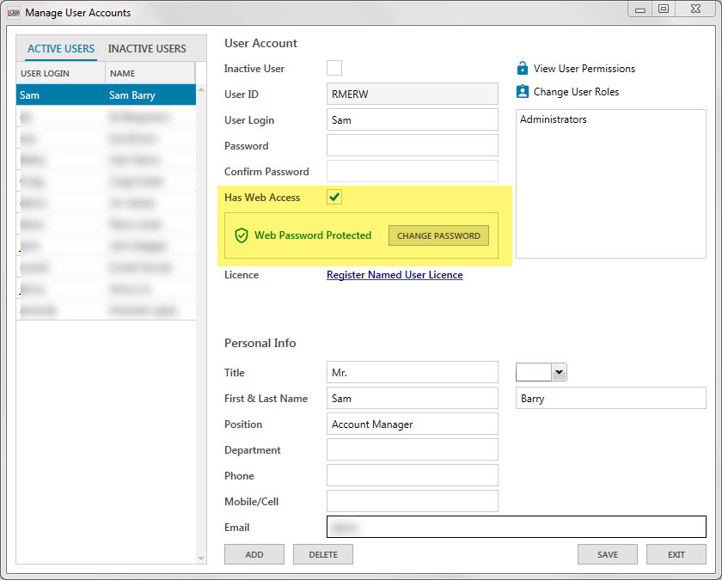The height and width of the screenshot is (580, 722).
Task: Switch to the Inactive Users tab
Action: pos(147,49)
